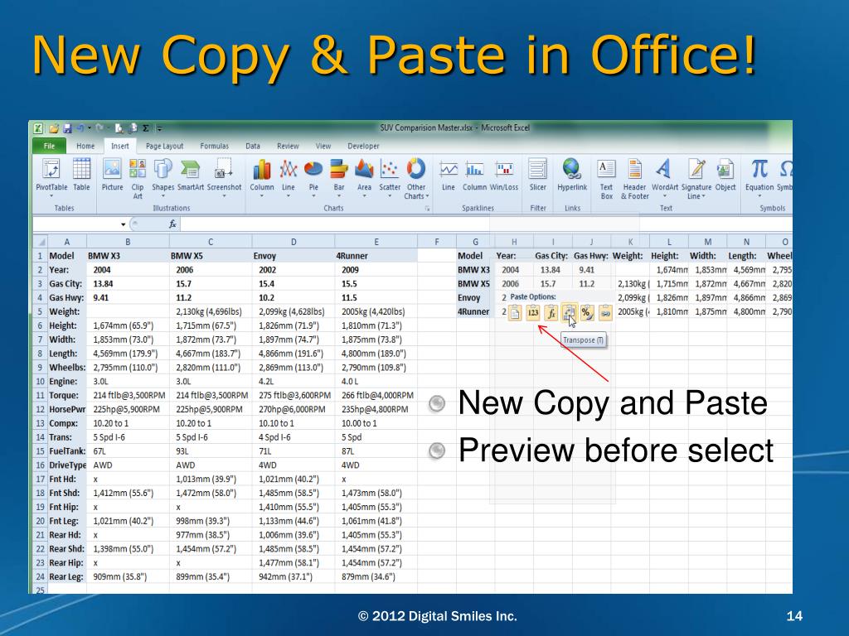849x636 pixels.
Task: Select column D header
Action: [294, 242]
